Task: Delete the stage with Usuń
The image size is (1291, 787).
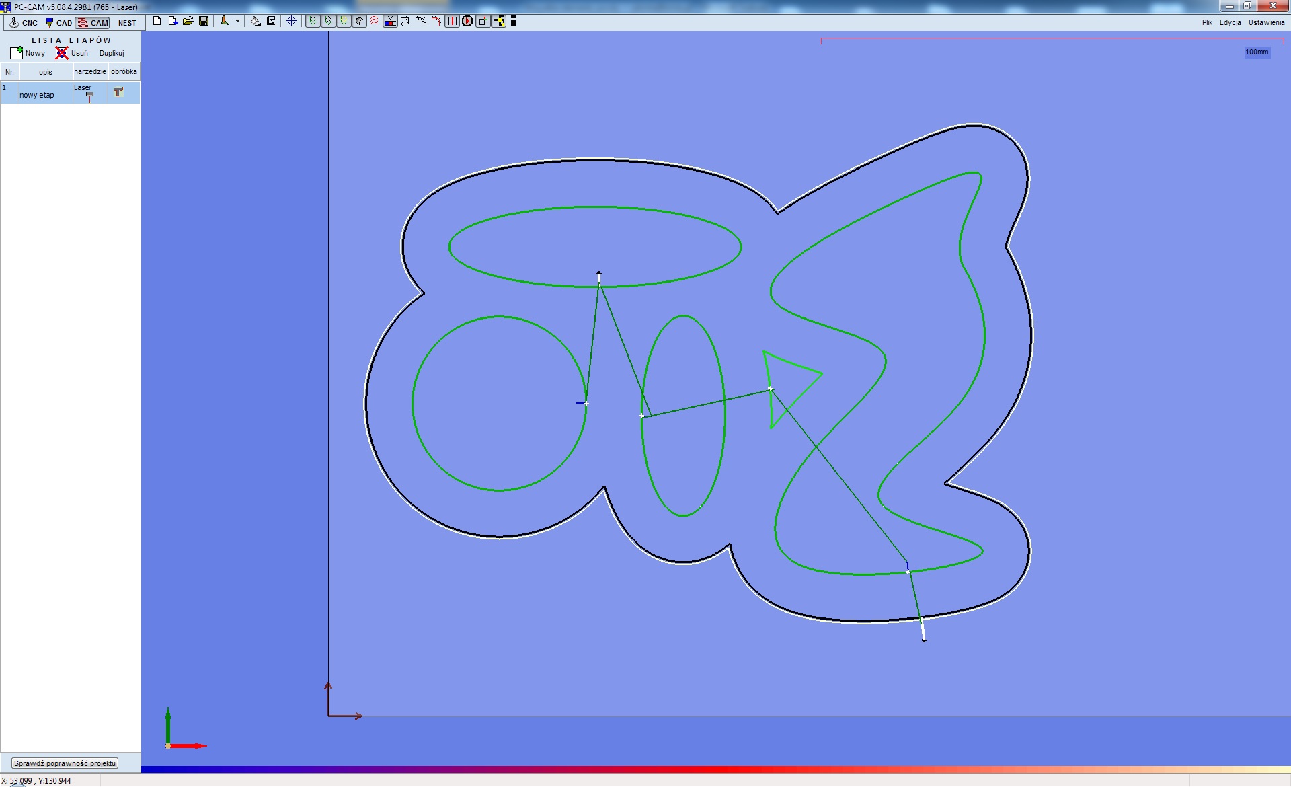Action: pyautogui.click(x=72, y=53)
